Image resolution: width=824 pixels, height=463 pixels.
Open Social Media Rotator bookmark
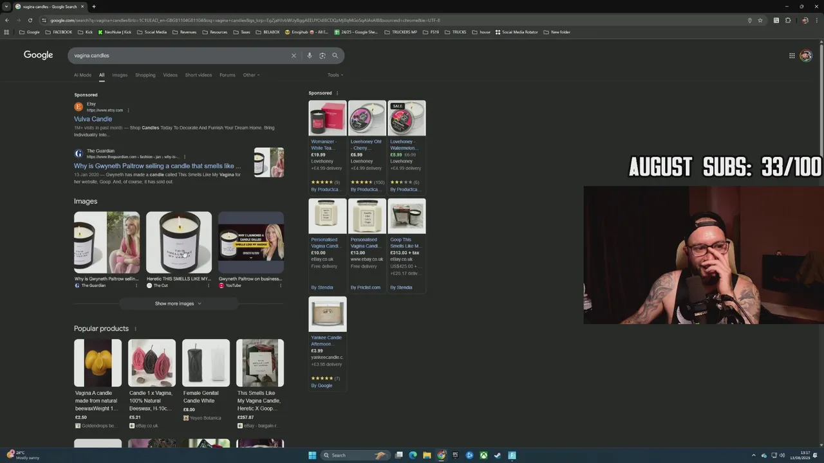click(516, 32)
